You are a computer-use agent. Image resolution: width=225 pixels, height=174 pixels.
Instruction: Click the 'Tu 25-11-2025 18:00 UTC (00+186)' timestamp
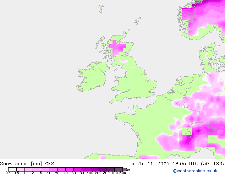pyautogui.click(x=176, y=164)
